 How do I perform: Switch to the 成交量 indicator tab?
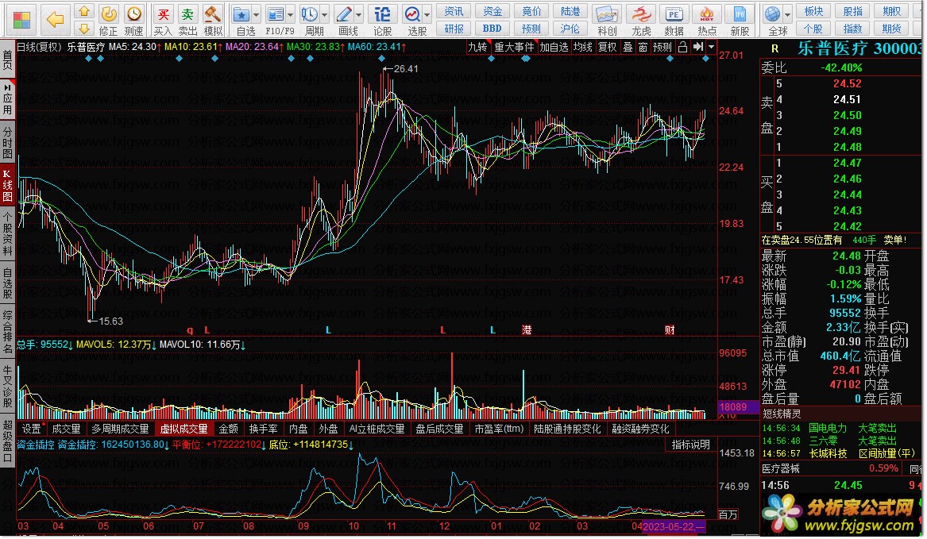[66, 429]
